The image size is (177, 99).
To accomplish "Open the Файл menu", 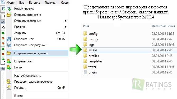I will 11,2.
